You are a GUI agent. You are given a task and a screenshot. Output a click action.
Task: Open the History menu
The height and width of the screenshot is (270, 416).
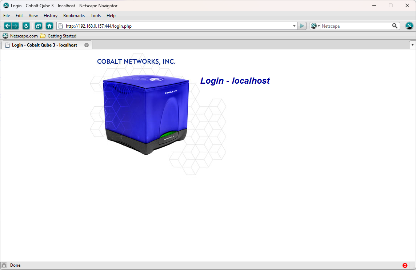50,16
